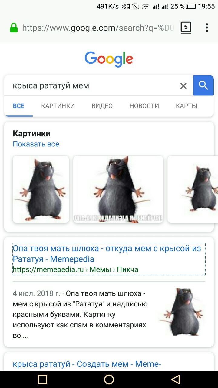Viewport: 218px width, 388px height.
Task: Tap the blue search magnifier button
Action: point(203,85)
